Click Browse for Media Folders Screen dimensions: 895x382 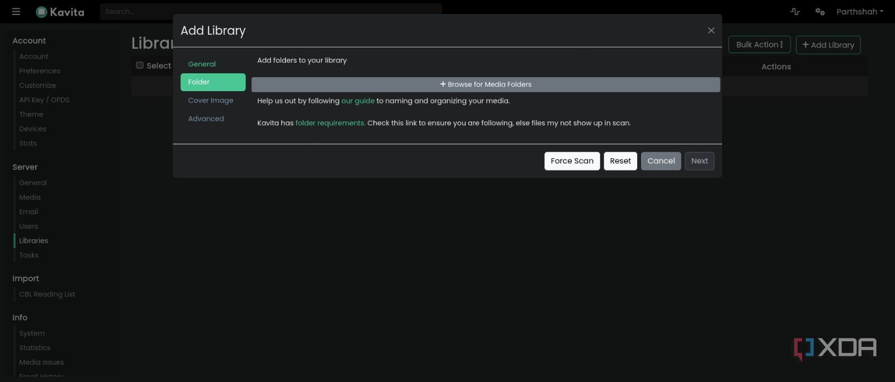486,84
